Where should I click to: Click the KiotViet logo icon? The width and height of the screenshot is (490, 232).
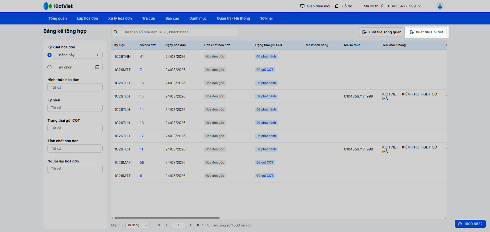[47, 6]
